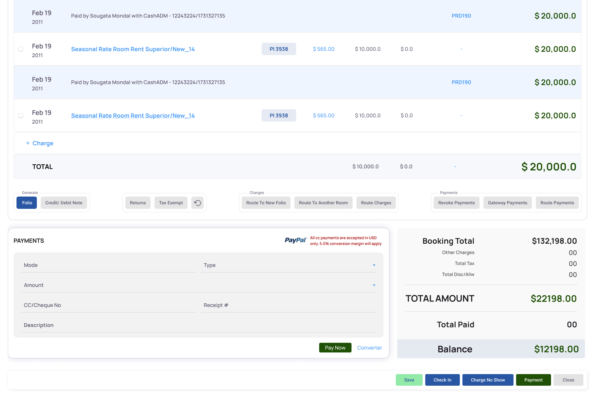
Task: Click the TOTAL AMOUNT value $22198.00
Action: [x=554, y=299]
